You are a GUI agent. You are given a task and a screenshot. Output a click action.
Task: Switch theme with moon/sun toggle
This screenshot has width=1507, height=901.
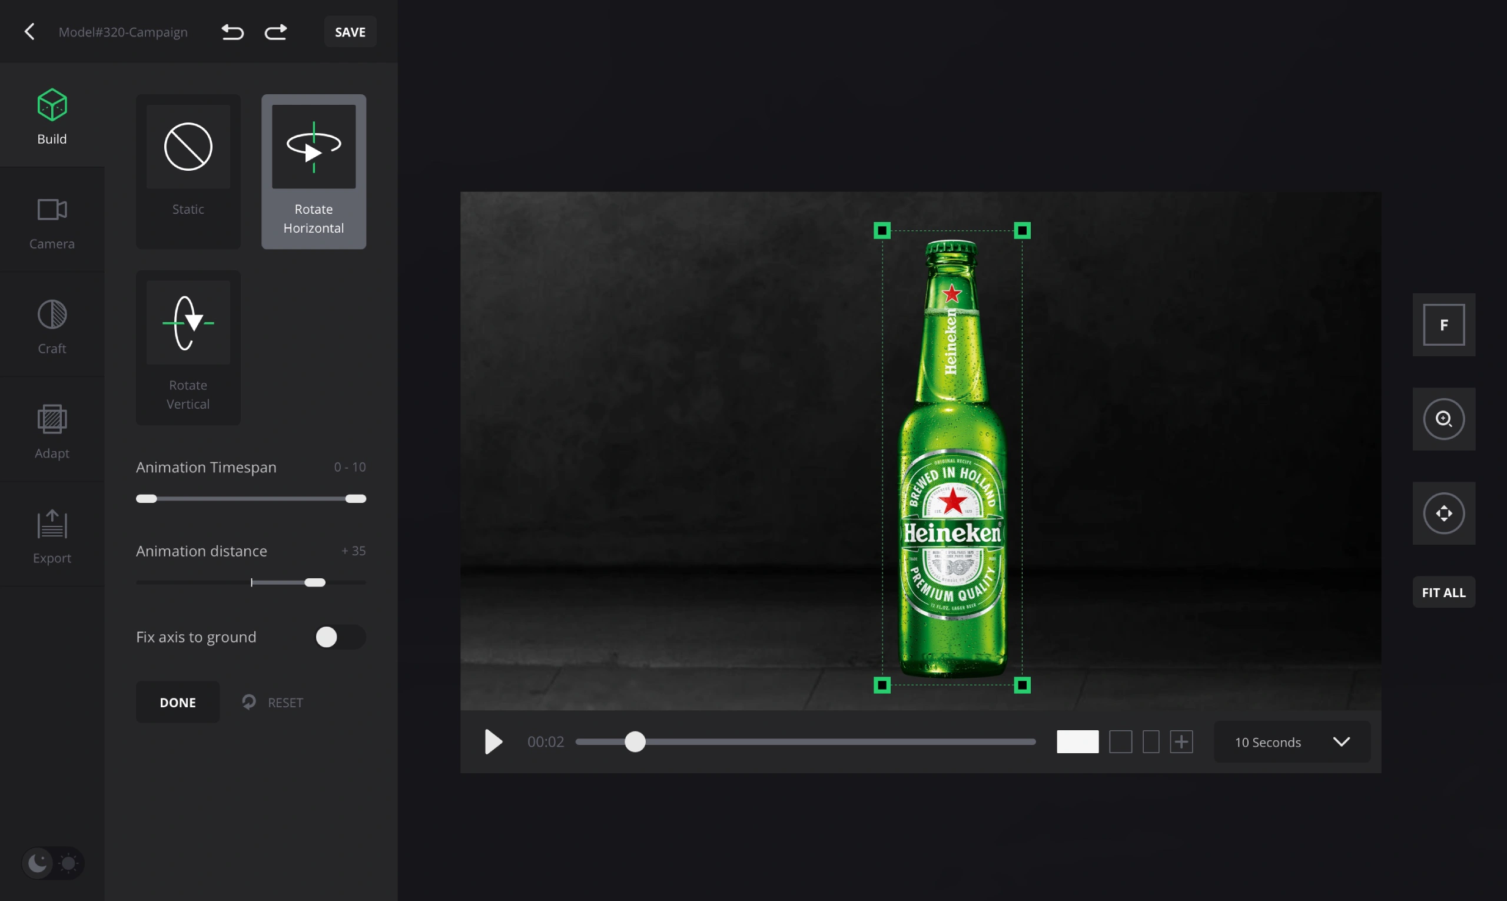[53, 863]
